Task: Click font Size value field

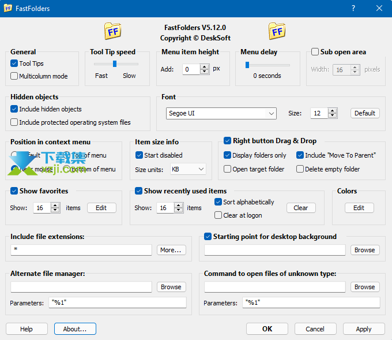Action: pyautogui.click(x=319, y=113)
